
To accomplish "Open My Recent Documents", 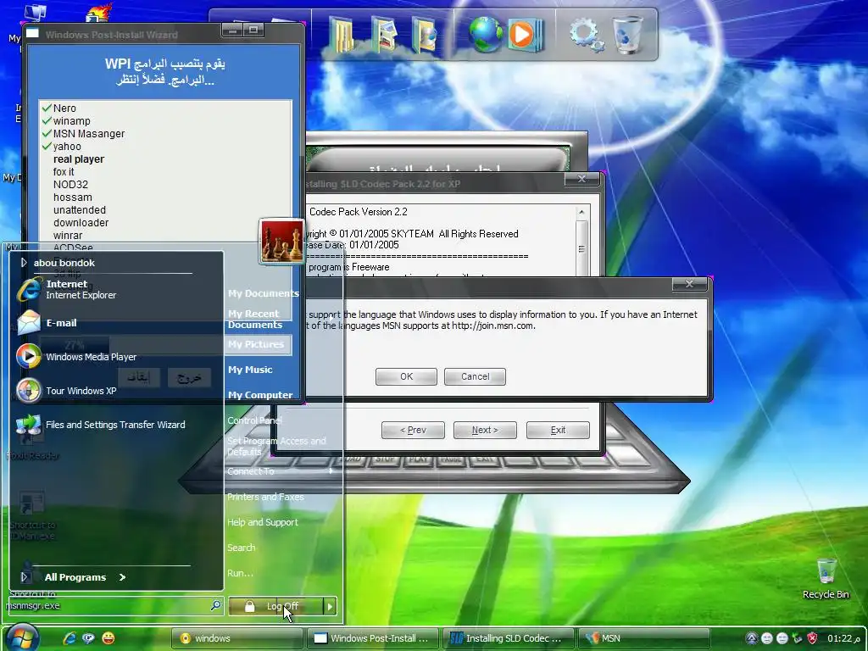I will (x=255, y=319).
